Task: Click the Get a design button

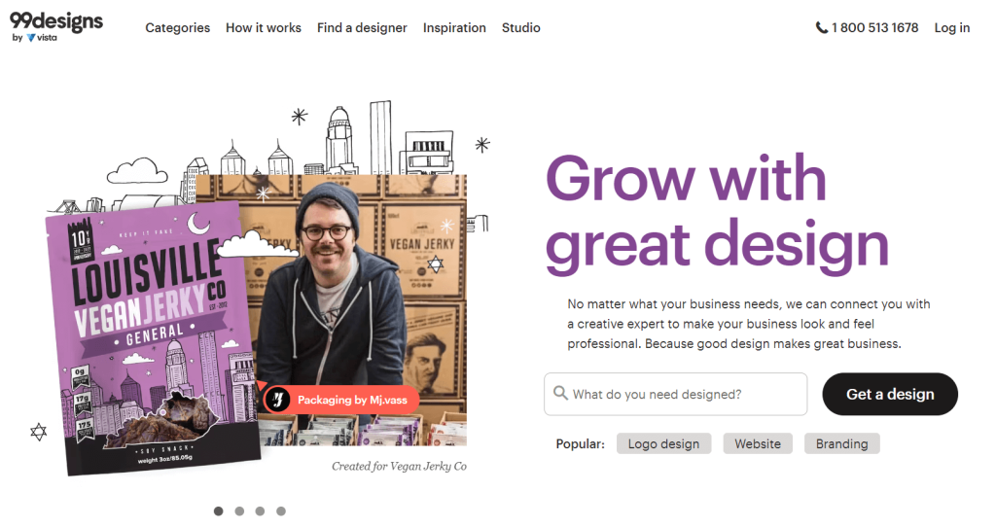Action: point(890,395)
